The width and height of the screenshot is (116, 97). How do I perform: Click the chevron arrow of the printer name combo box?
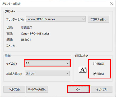(83, 19)
